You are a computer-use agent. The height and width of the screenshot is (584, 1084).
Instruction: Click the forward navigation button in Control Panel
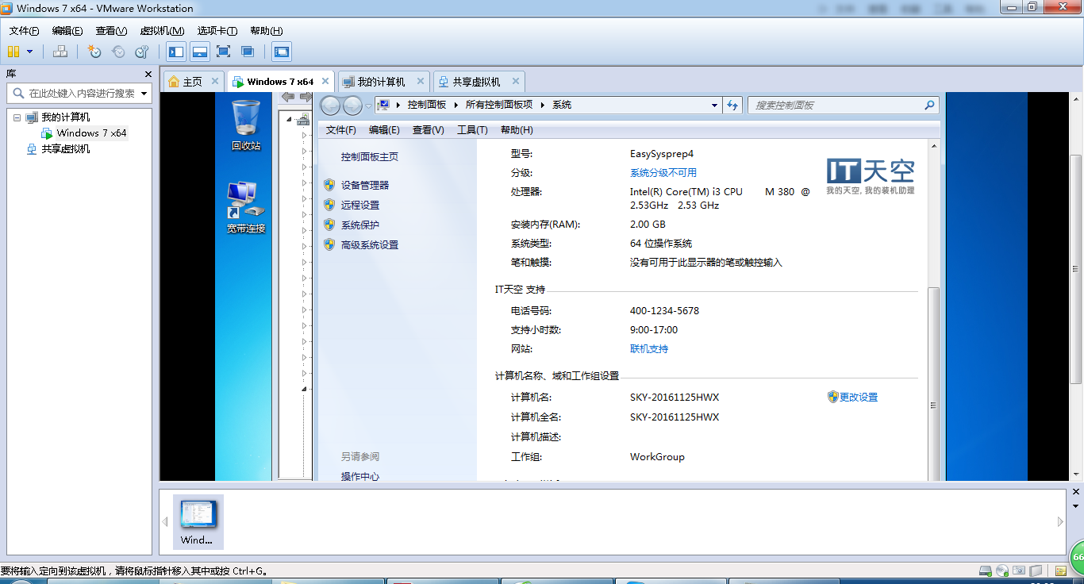click(x=352, y=106)
